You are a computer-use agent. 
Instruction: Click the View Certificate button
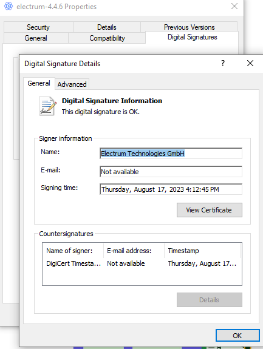[210, 210]
